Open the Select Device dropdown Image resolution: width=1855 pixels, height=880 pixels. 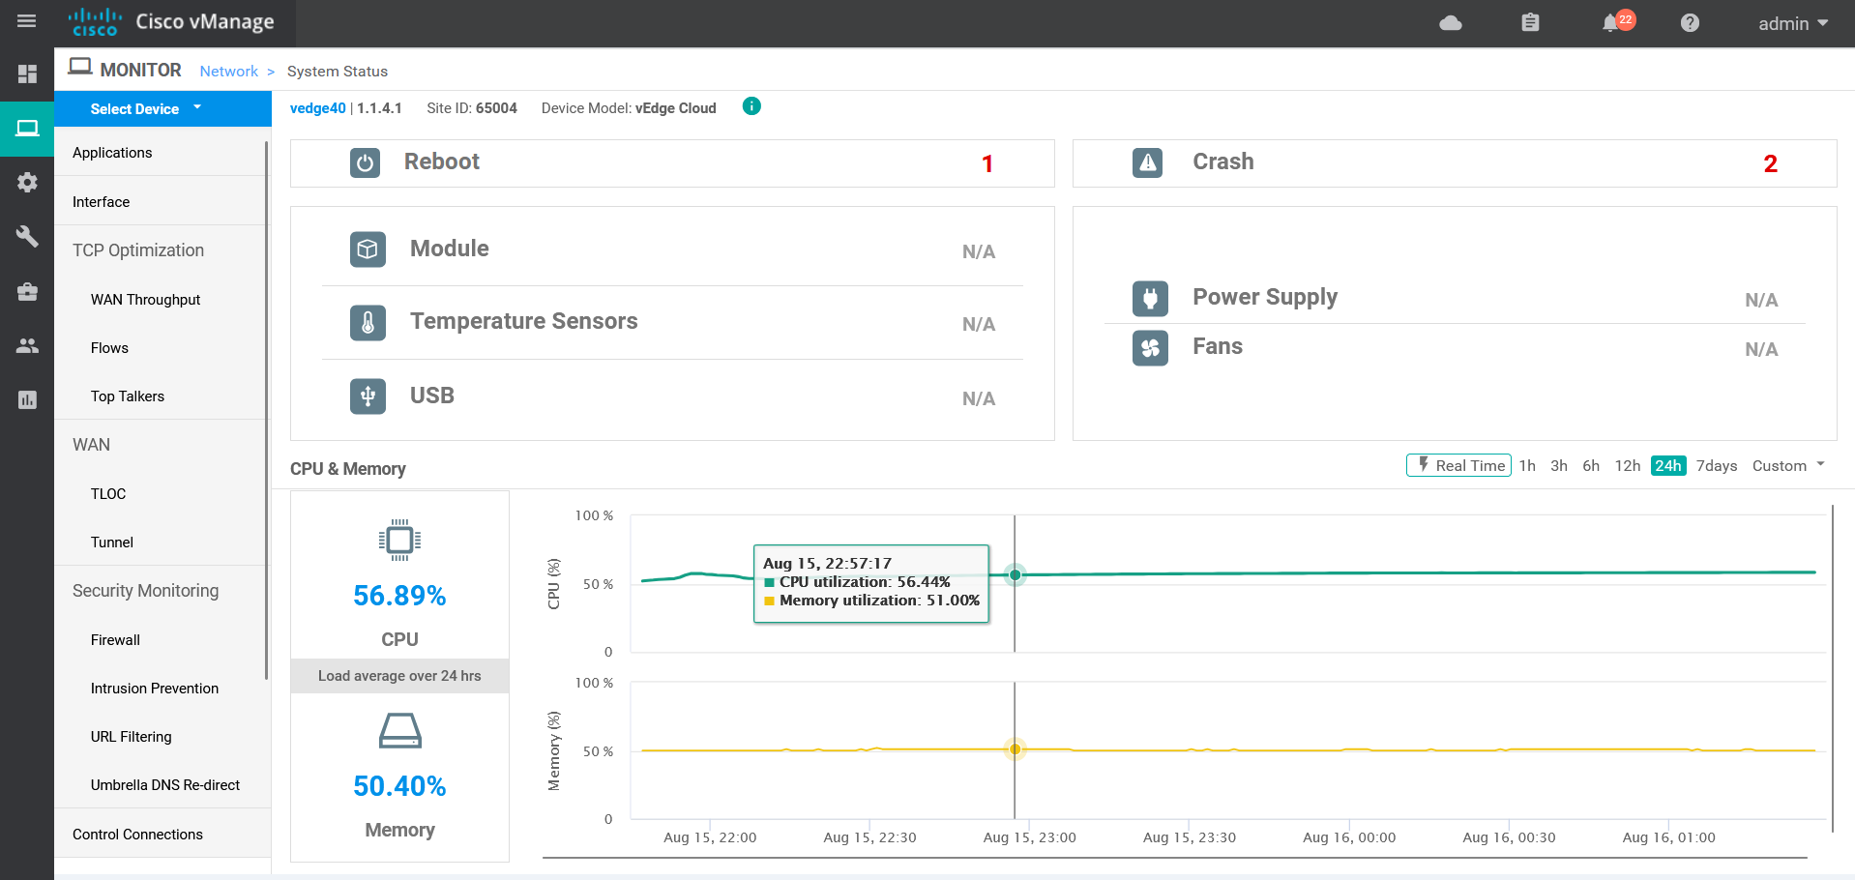[x=162, y=108]
